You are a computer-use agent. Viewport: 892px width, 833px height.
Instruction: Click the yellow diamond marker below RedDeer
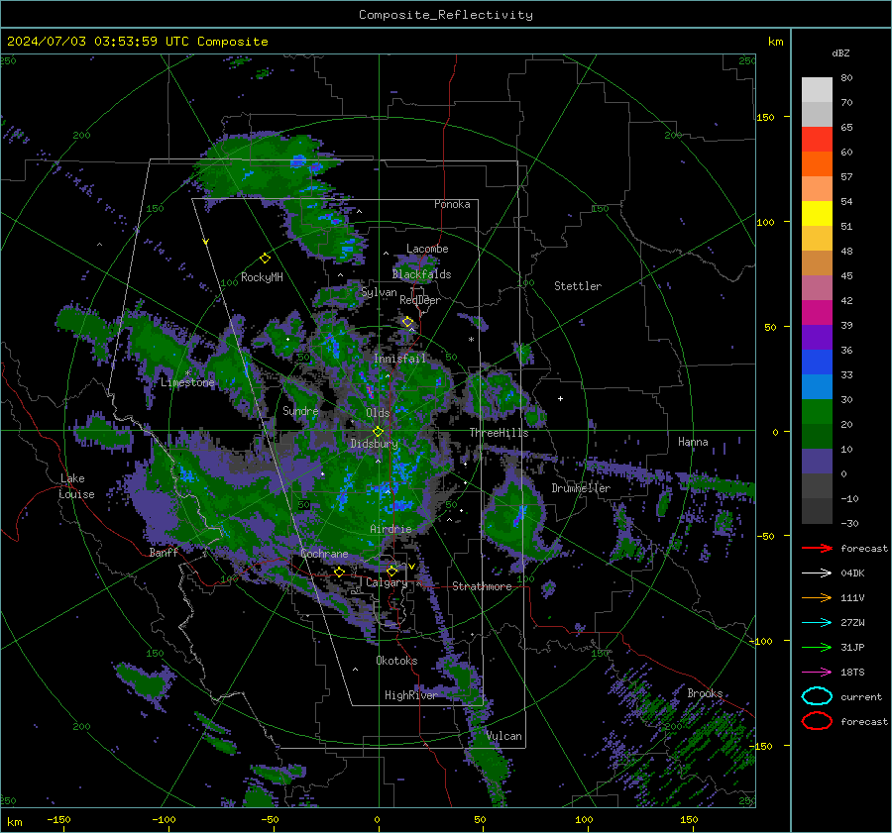tap(407, 322)
